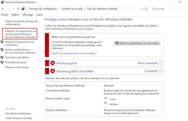Click the up one level arrow
This screenshot has height=121, width=188.
pos(18,9)
